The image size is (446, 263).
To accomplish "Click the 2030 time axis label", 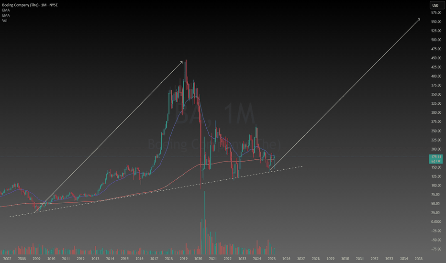I will (x=345, y=259).
